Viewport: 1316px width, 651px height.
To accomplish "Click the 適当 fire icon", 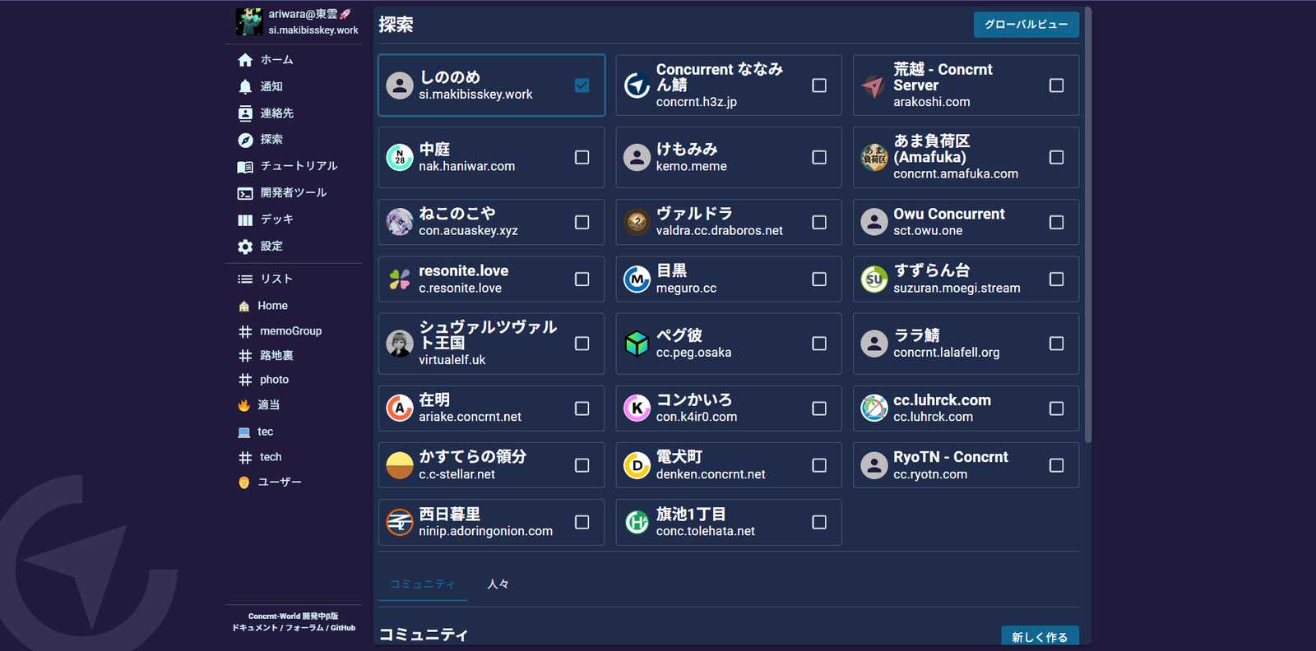I will (243, 405).
